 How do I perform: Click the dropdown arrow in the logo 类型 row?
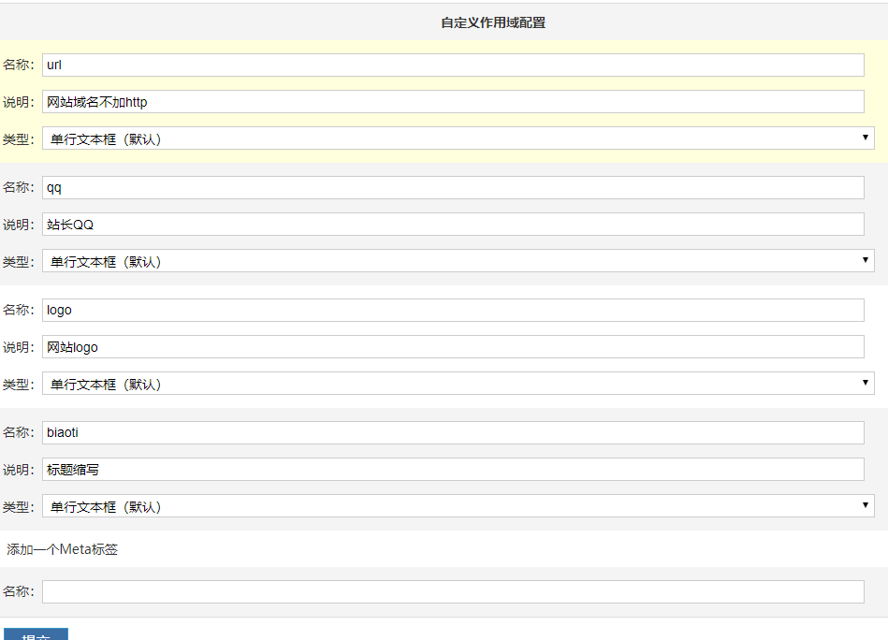pyautogui.click(x=866, y=384)
